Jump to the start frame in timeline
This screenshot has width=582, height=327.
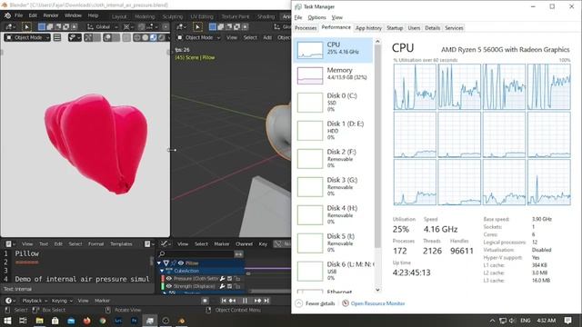224,301
